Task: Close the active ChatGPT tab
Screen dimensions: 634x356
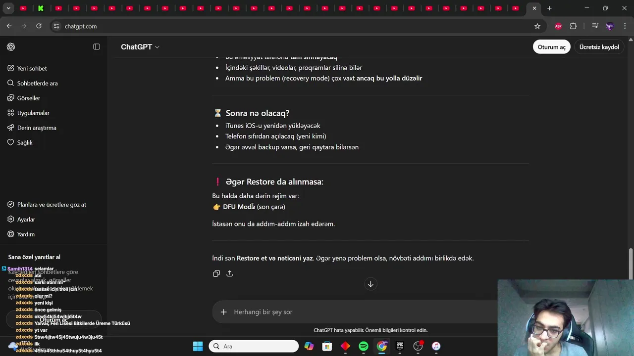Action: 534,8
